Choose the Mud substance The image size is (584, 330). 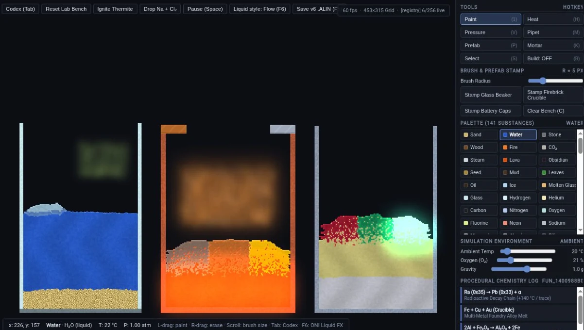point(518,172)
